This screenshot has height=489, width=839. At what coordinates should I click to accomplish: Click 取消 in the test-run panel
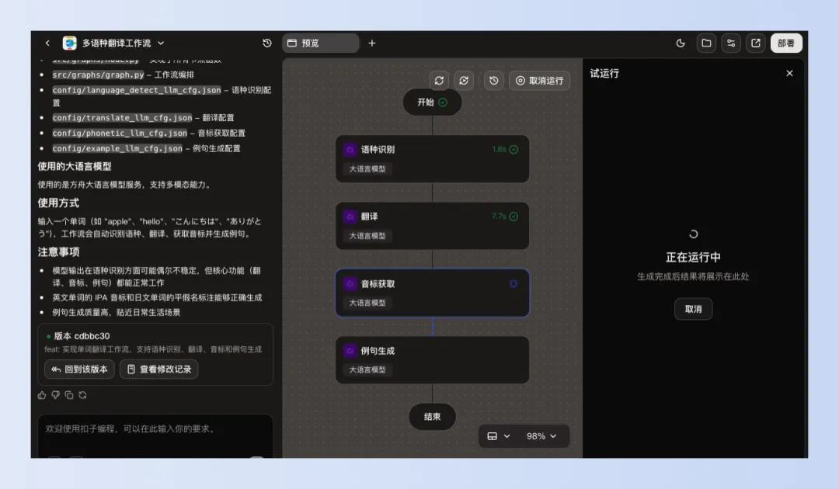point(694,309)
